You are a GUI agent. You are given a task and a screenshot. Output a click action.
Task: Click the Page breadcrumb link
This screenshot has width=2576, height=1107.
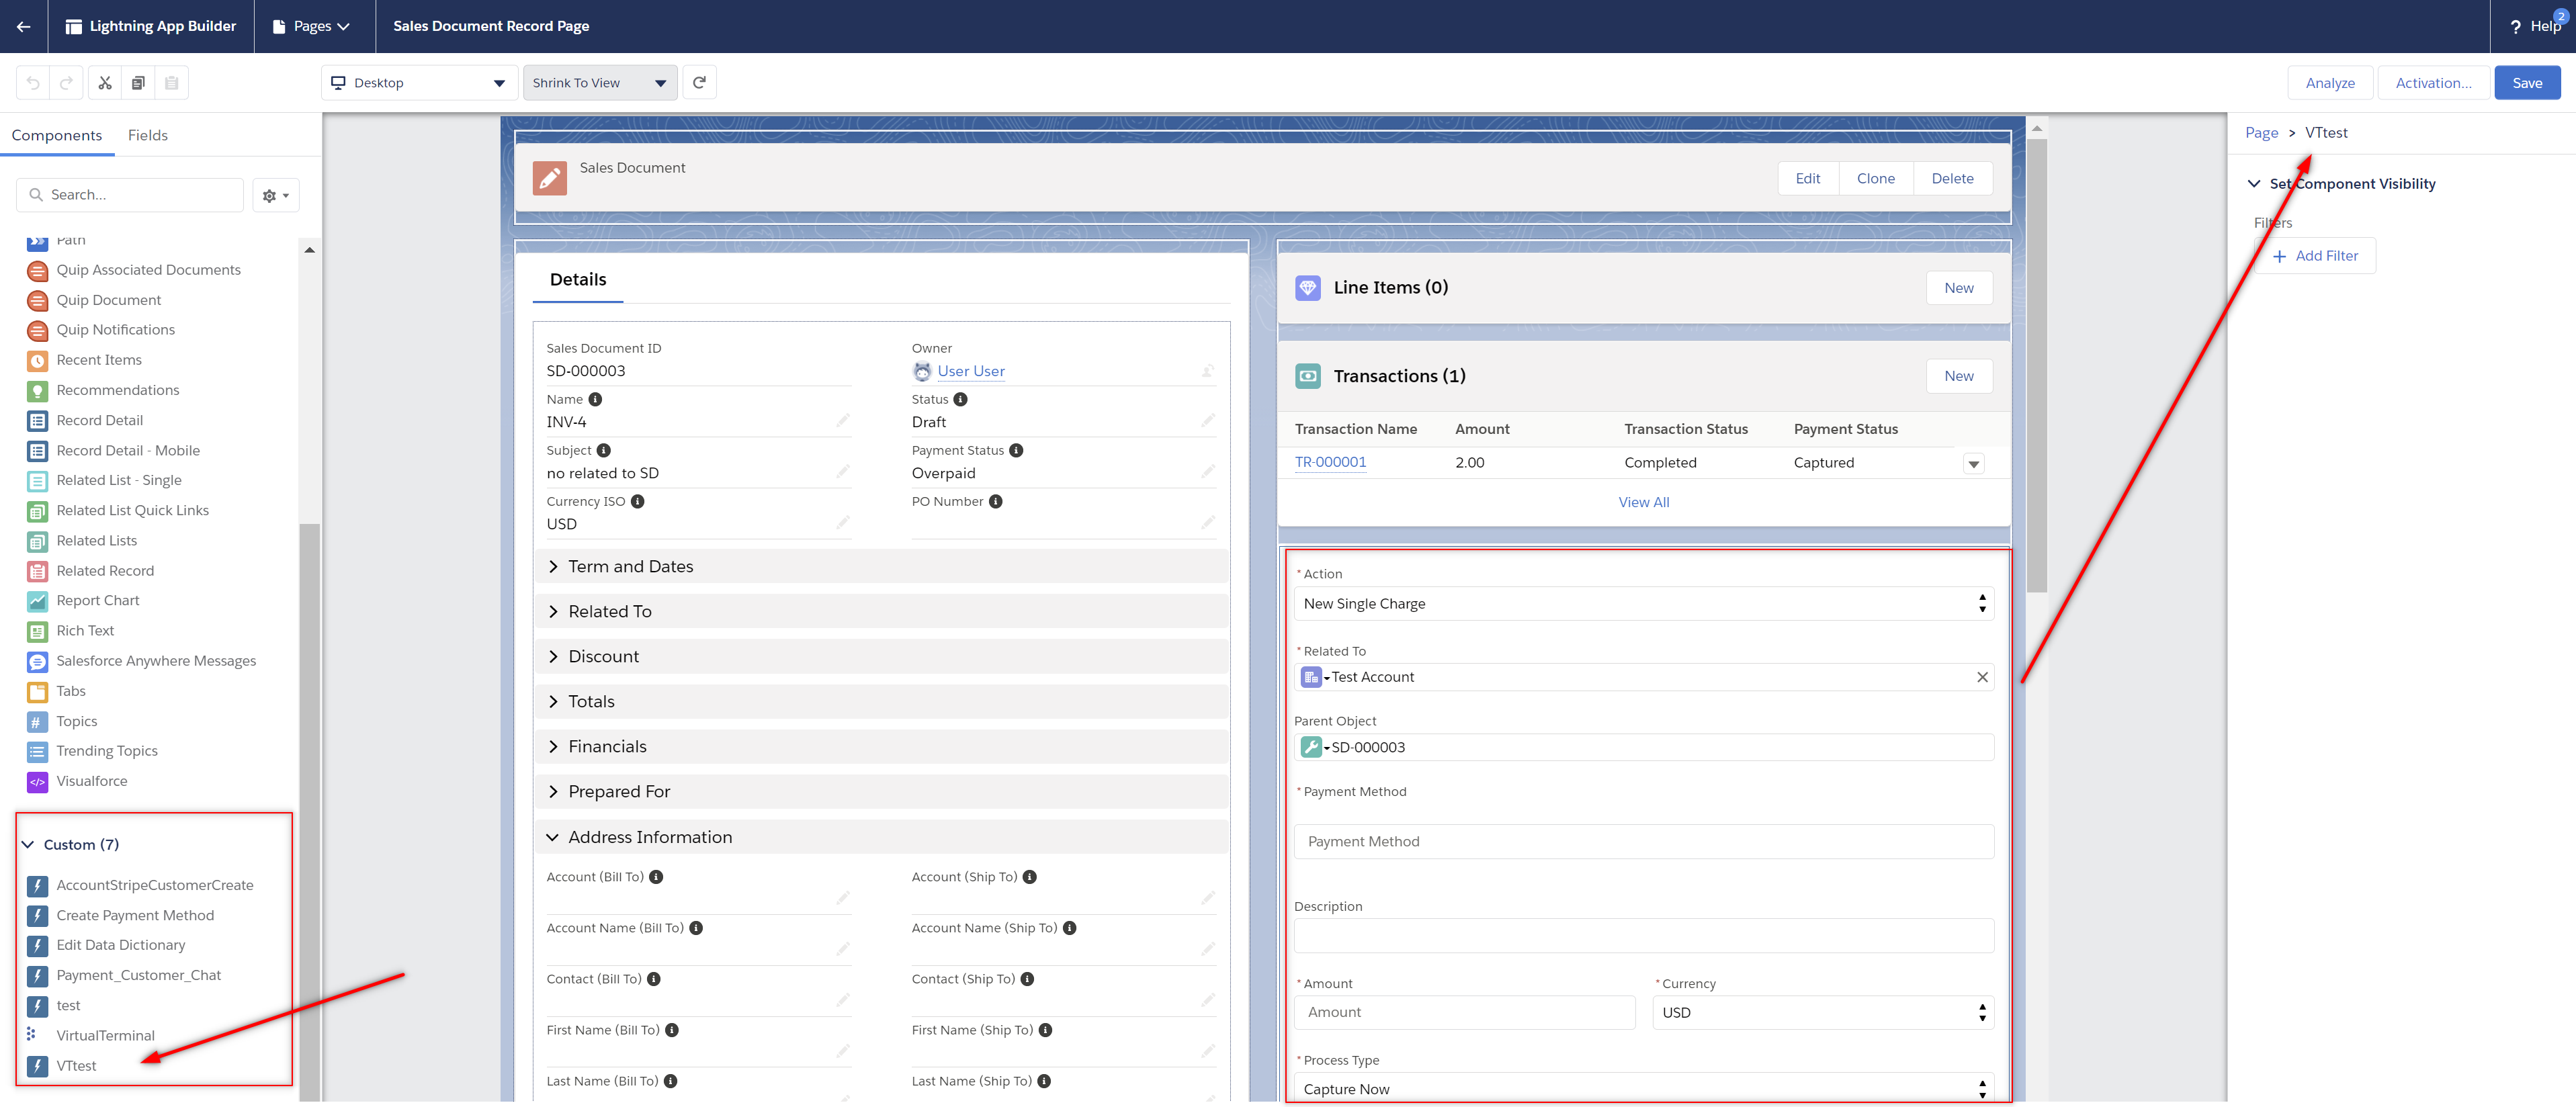coord(2261,133)
